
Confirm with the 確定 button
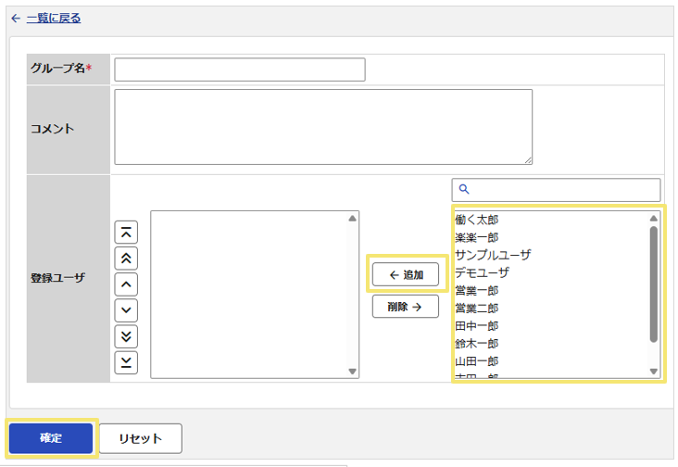click(x=51, y=438)
